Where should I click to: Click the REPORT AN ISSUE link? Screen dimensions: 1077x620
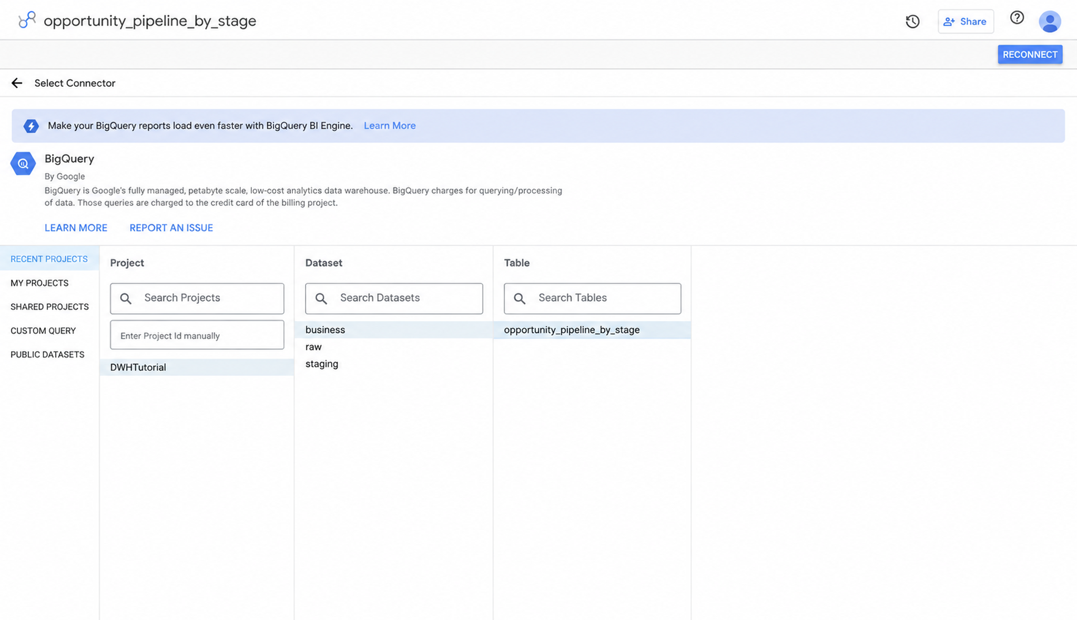point(171,228)
